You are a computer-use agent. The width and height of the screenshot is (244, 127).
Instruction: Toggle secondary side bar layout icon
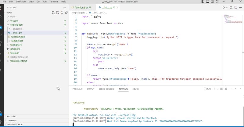[x=212, y=2]
